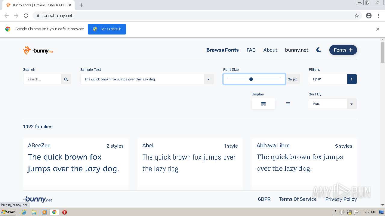Open media player taskbar icon
This screenshot has height=216, width=385.
tap(44, 212)
